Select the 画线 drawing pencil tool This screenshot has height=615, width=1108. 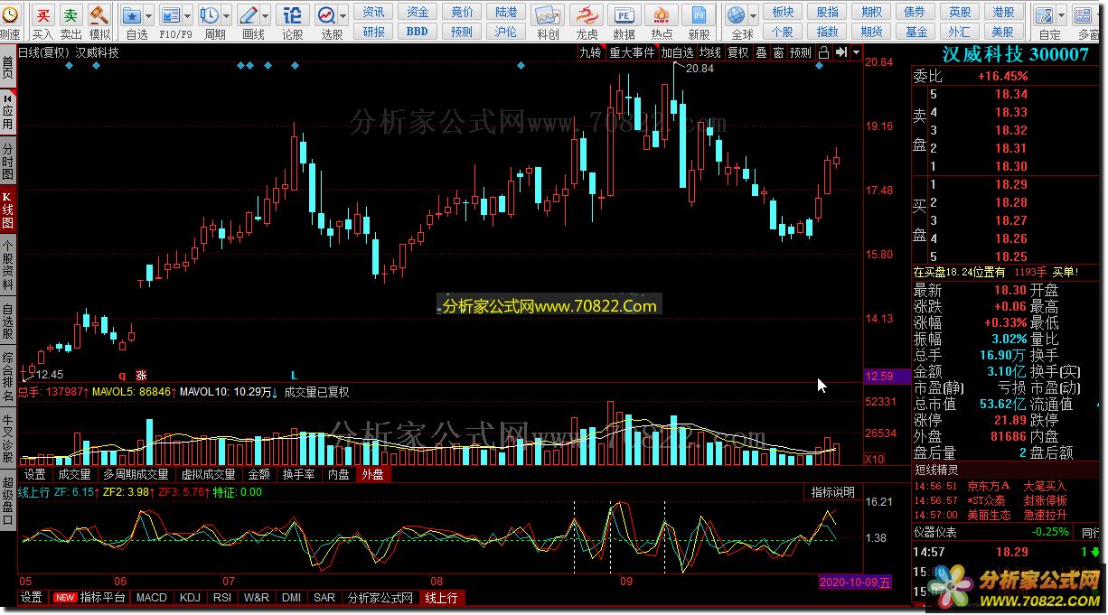click(x=249, y=15)
